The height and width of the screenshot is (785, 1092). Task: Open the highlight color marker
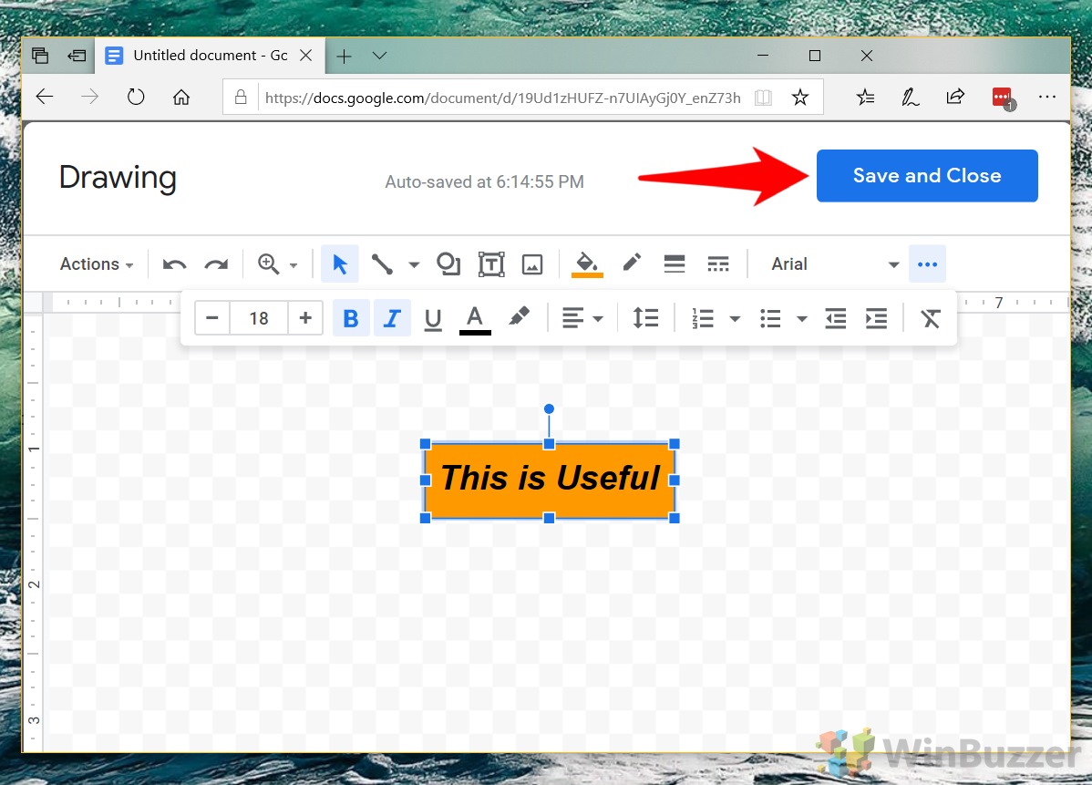519,317
